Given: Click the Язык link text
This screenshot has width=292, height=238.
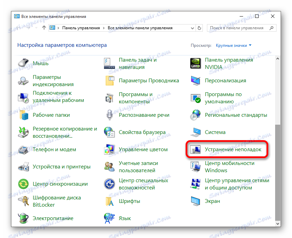Looking at the screenshot, I should pyautogui.click(x=125, y=218).
